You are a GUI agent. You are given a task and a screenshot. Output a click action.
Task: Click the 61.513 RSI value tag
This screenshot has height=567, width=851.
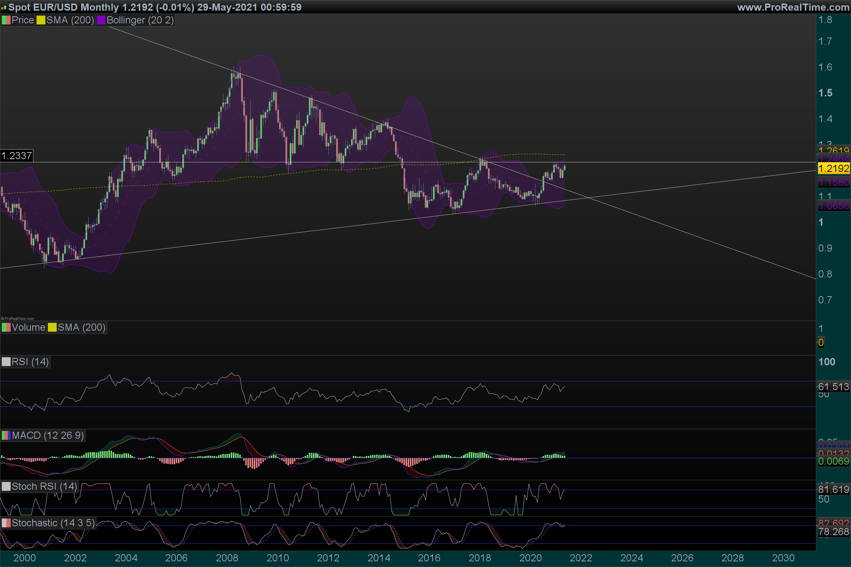coord(833,387)
